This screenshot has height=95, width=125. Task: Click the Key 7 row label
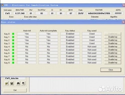7,56
